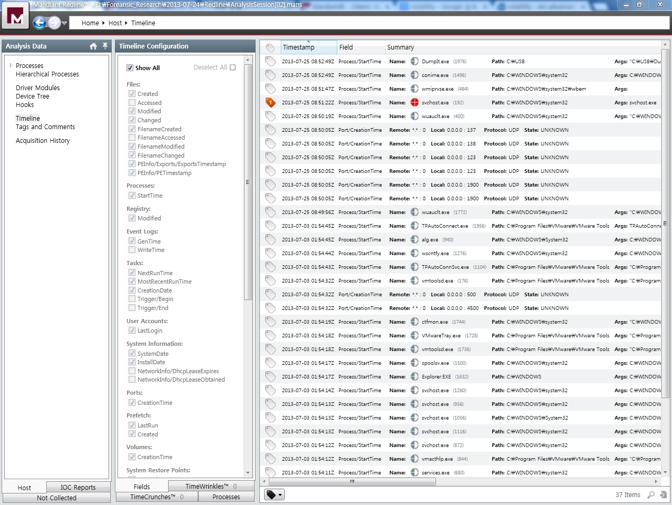Switch to the IOC Reports tab
The height and width of the screenshot is (505, 672).
78,488
